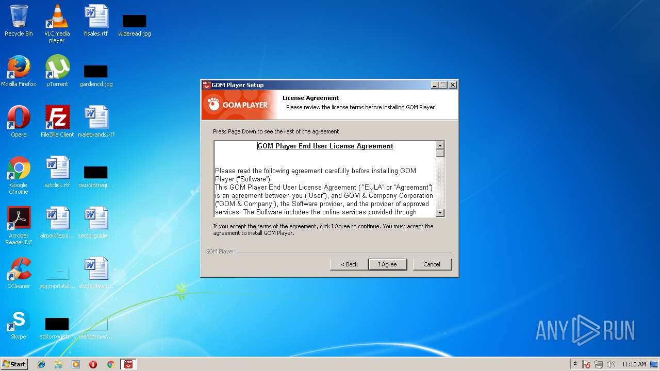
Task: Click the GOM Player Setup title bar icon
Action: click(206, 85)
